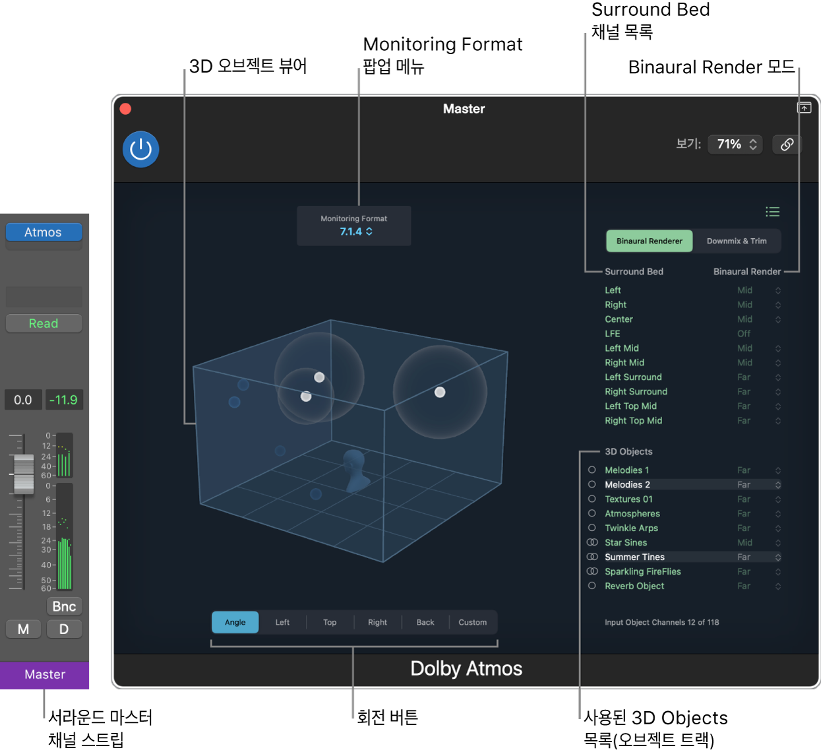Select the Left view button
The width and height of the screenshot is (821, 756).
(282, 623)
